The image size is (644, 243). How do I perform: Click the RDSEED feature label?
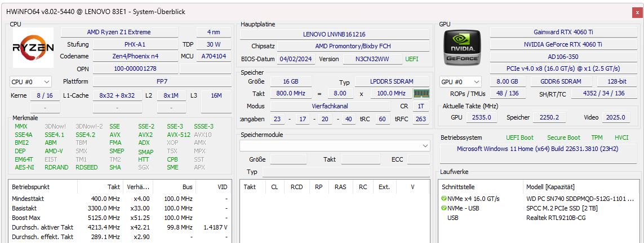pyautogui.click(x=86, y=167)
